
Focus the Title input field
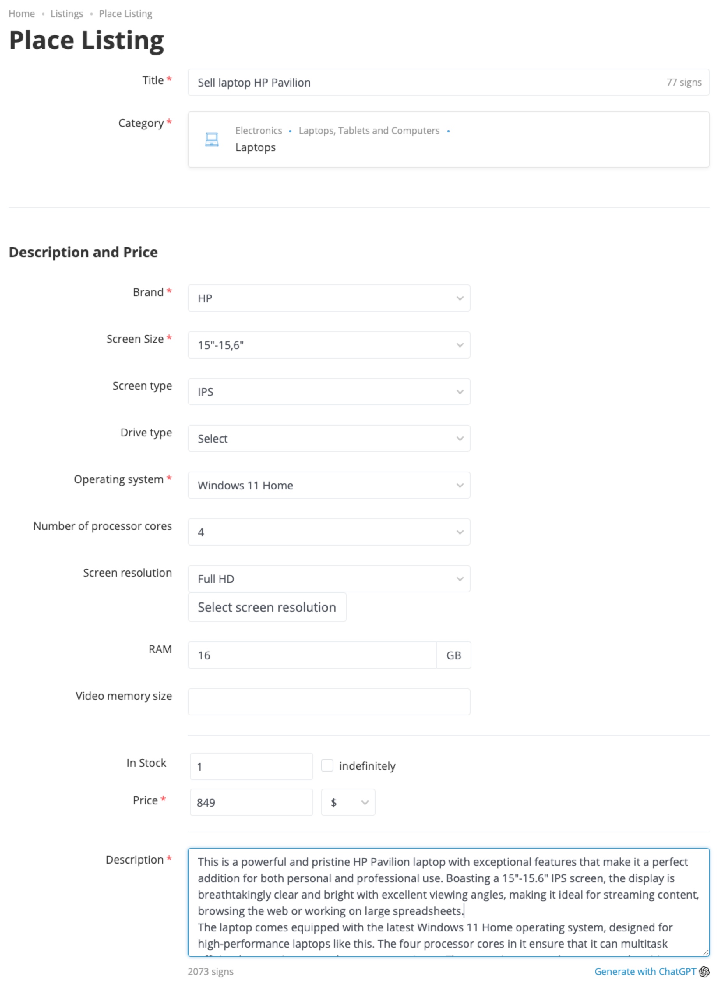(448, 82)
